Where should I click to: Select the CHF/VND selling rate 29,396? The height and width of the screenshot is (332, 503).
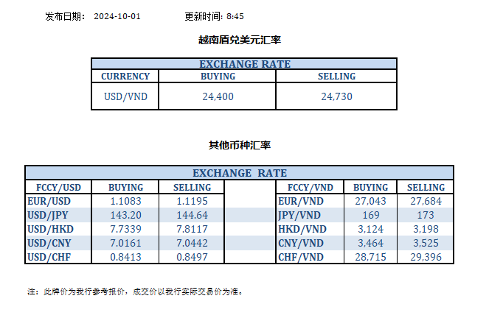426,257
